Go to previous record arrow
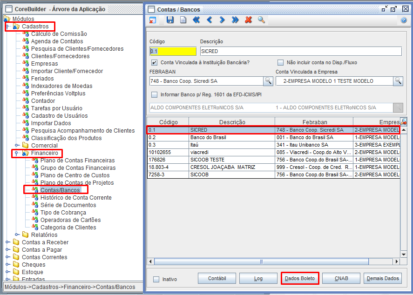Screen dimensions: 413x295 (x=209, y=20)
